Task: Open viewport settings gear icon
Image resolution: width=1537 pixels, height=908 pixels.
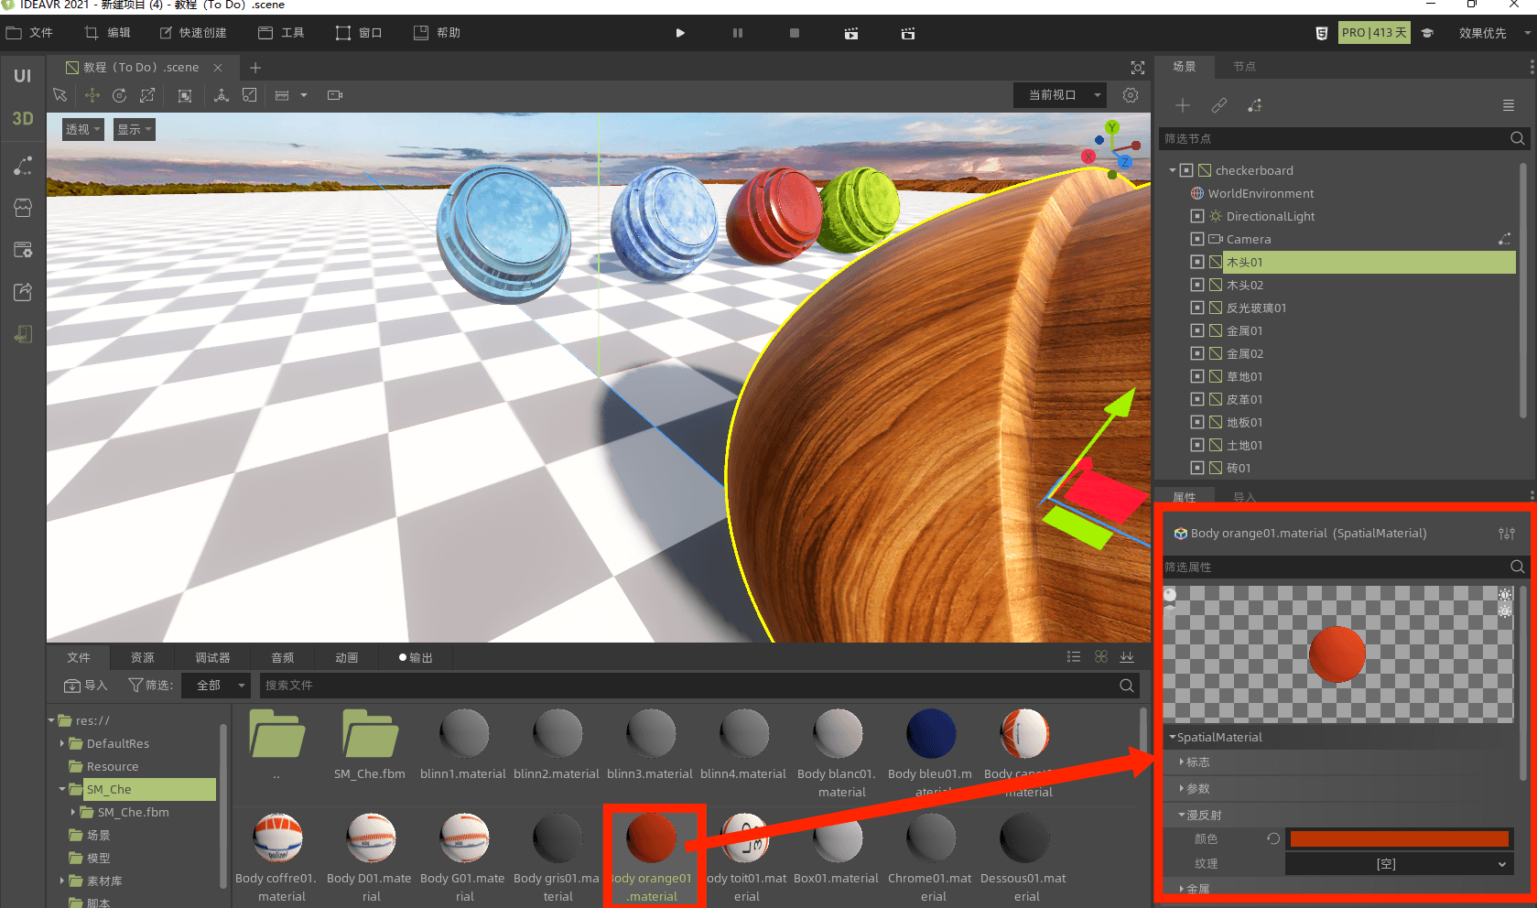Action: pyautogui.click(x=1131, y=95)
